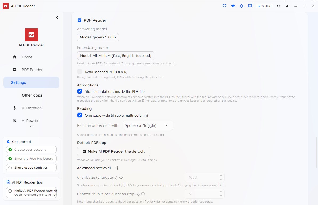Click the AI Dictation microphone icon

[15, 108]
